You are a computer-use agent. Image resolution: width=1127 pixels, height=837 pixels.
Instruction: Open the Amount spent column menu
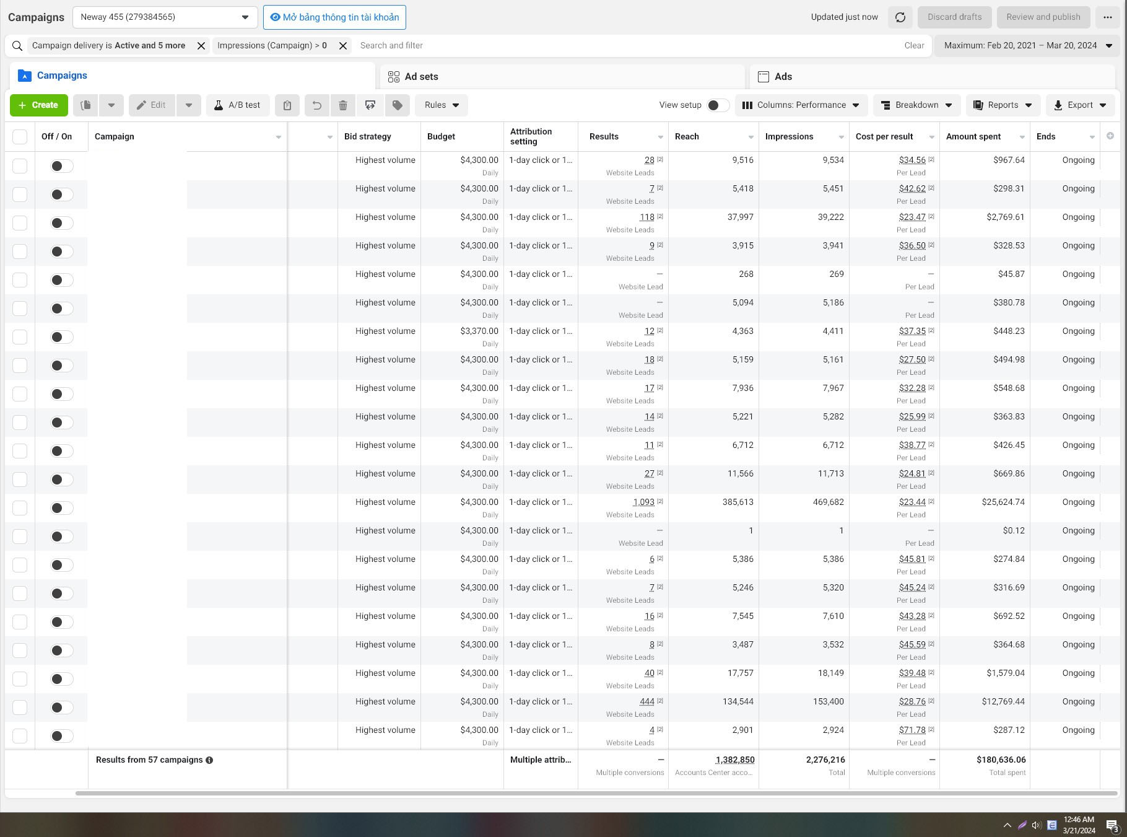coord(1022,137)
